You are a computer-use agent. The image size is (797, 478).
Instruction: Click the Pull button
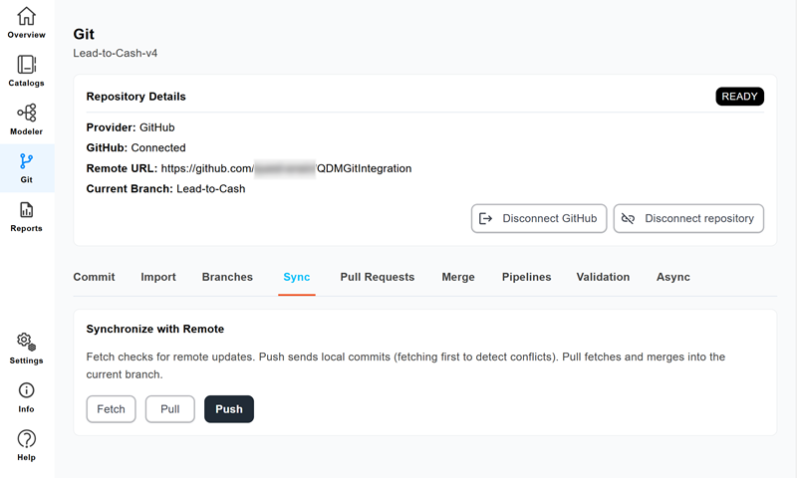click(169, 409)
